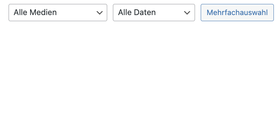Image resolution: width=276 pixels, height=137 pixels.
Task: Toggle Mehrfachauswahl bulk select mode
Action: tap(237, 13)
